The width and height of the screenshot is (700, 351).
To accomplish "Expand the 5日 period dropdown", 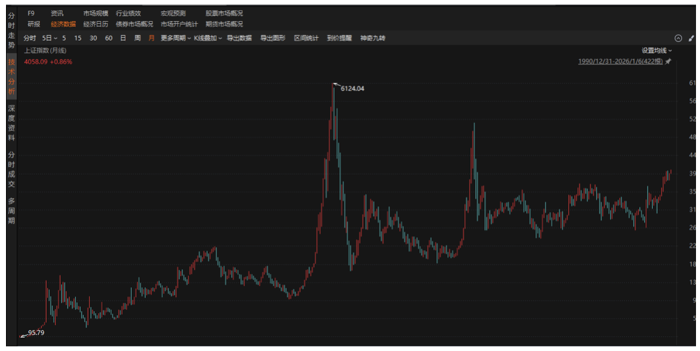I will [x=50, y=39].
